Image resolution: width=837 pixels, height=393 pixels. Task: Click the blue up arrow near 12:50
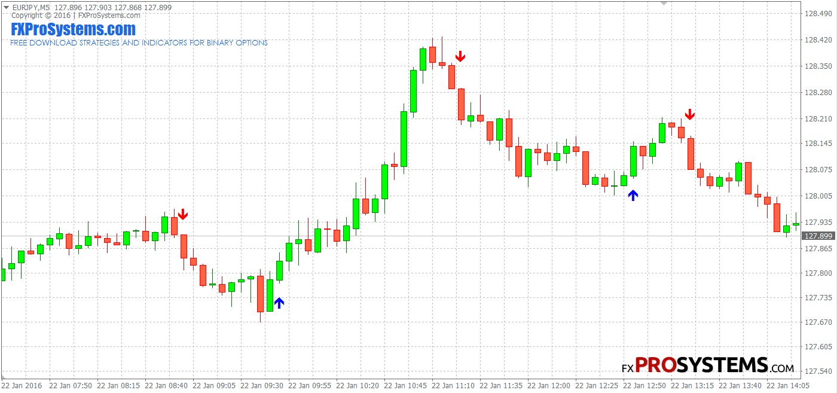click(633, 194)
